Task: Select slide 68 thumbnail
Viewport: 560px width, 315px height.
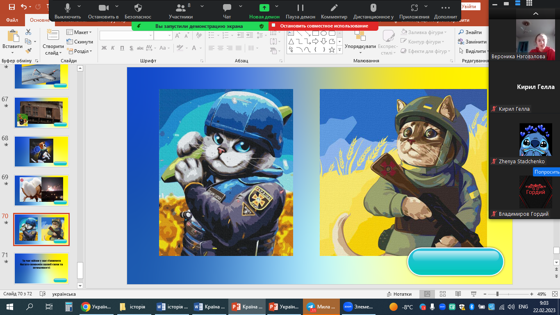Action: click(x=41, y=151)
